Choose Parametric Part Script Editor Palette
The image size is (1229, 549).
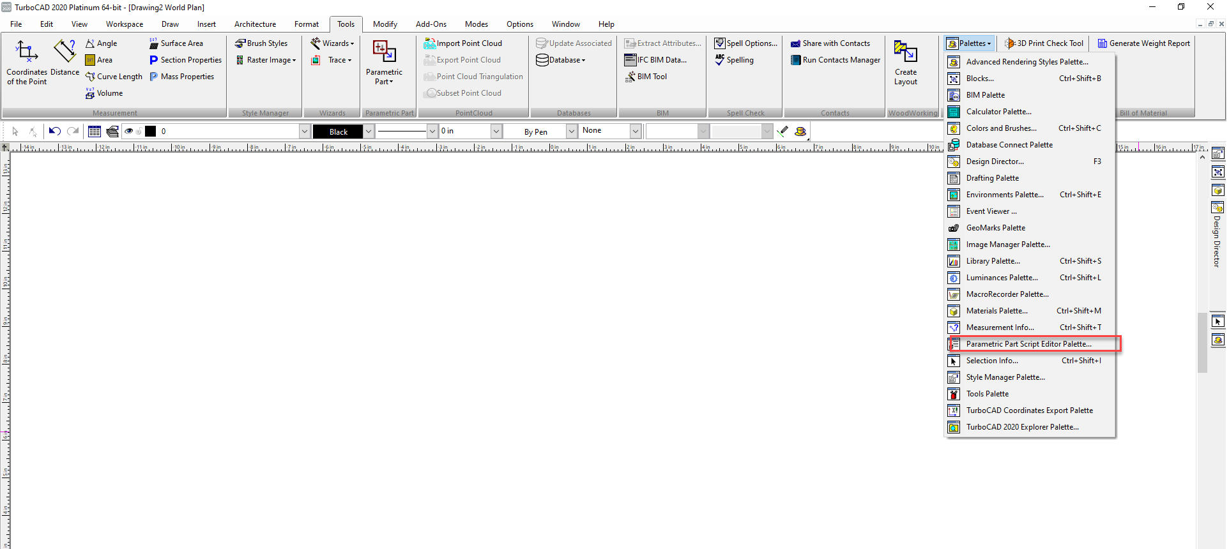click(x=1030, y=344)
